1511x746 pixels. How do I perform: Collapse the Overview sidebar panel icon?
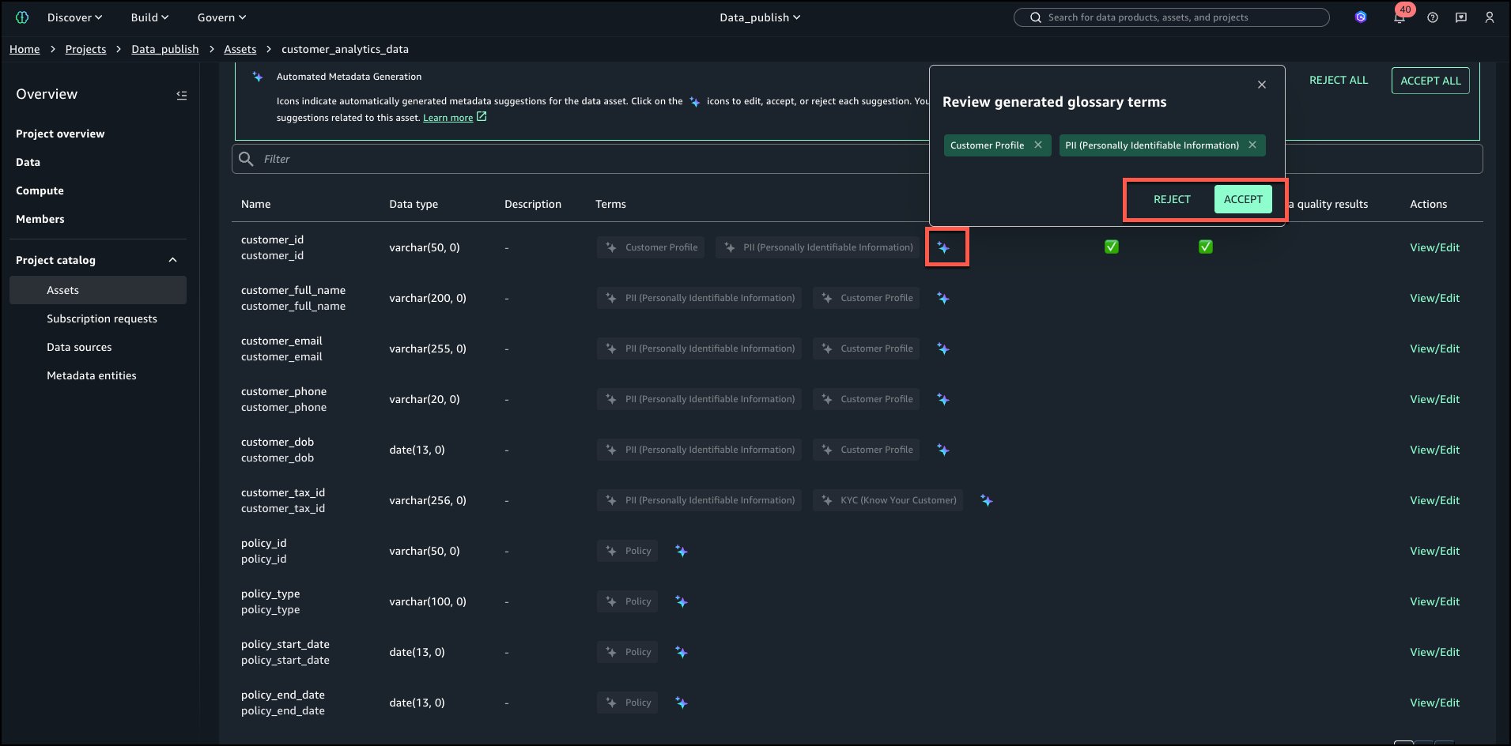(x=181, y=95)
